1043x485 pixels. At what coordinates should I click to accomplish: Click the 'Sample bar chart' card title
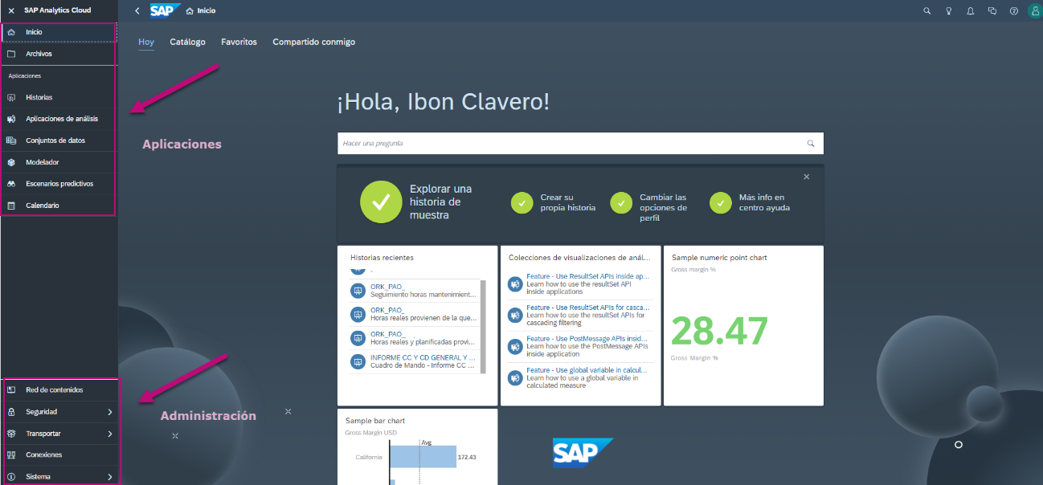pos(375,421)
